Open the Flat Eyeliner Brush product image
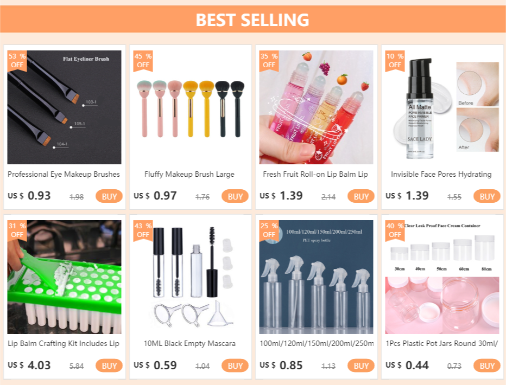 [64, 107]
